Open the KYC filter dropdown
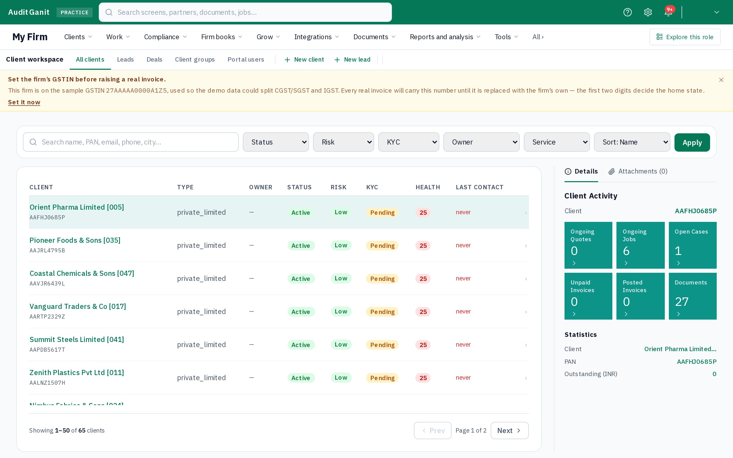Screen dimensions: 733x458 [x=408, y=142]
